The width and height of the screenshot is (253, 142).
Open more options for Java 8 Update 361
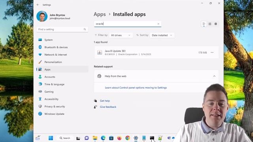click(212, 52)
